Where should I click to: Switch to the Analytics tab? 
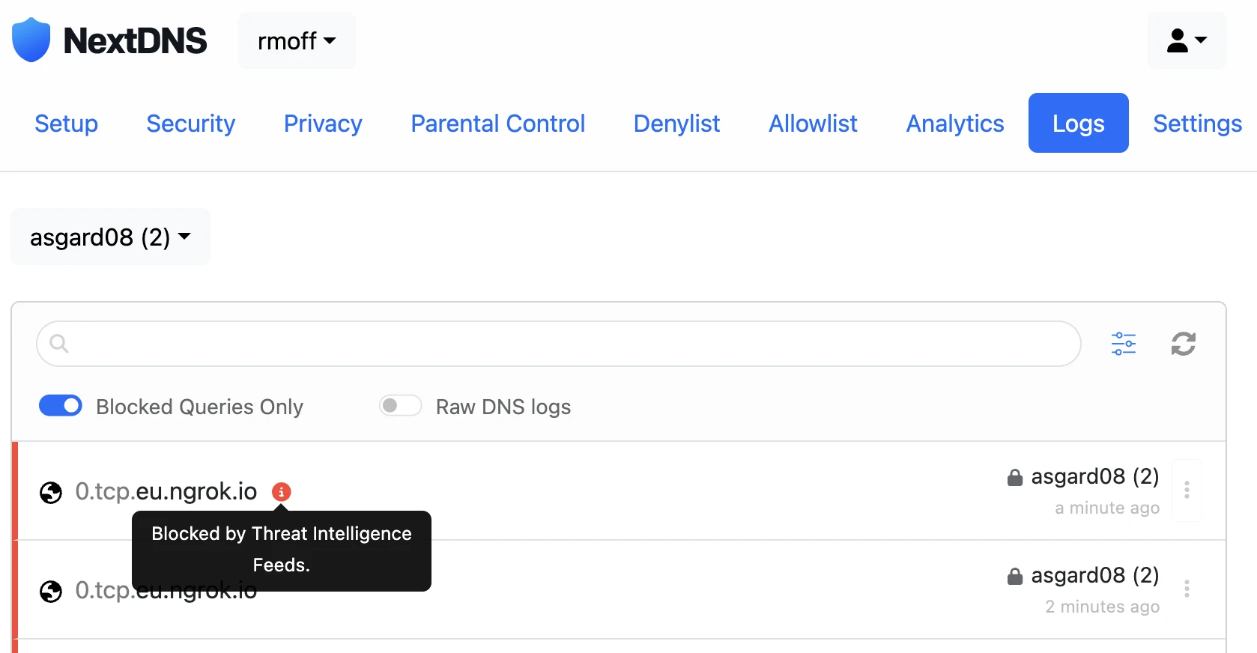click(x=954, y=123)
